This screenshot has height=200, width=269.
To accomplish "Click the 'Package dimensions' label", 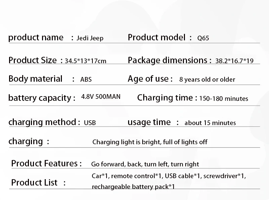I will tap(167, 61).
